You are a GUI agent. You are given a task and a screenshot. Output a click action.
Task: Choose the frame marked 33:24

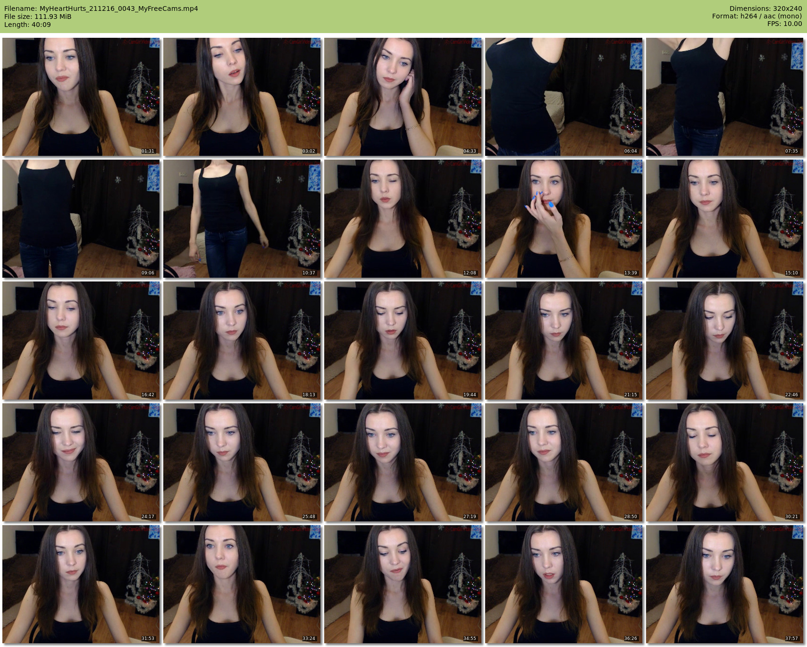[x=242, y=584]
